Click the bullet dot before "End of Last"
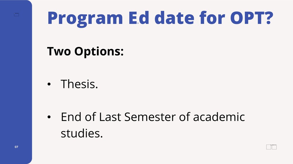 pyautogui.click(x=49, y=117)
